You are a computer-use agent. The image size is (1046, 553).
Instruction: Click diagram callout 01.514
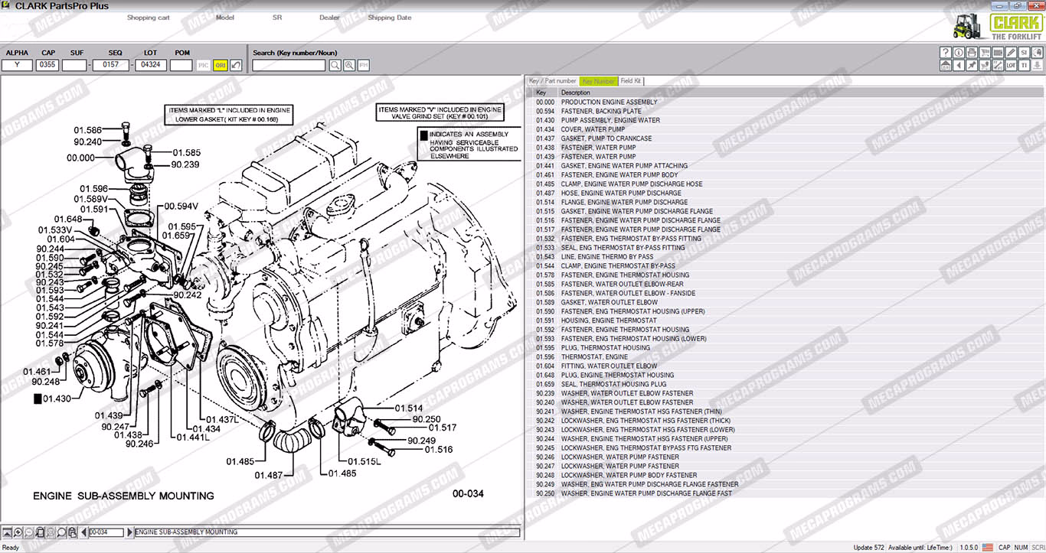[x=409, y=408]
